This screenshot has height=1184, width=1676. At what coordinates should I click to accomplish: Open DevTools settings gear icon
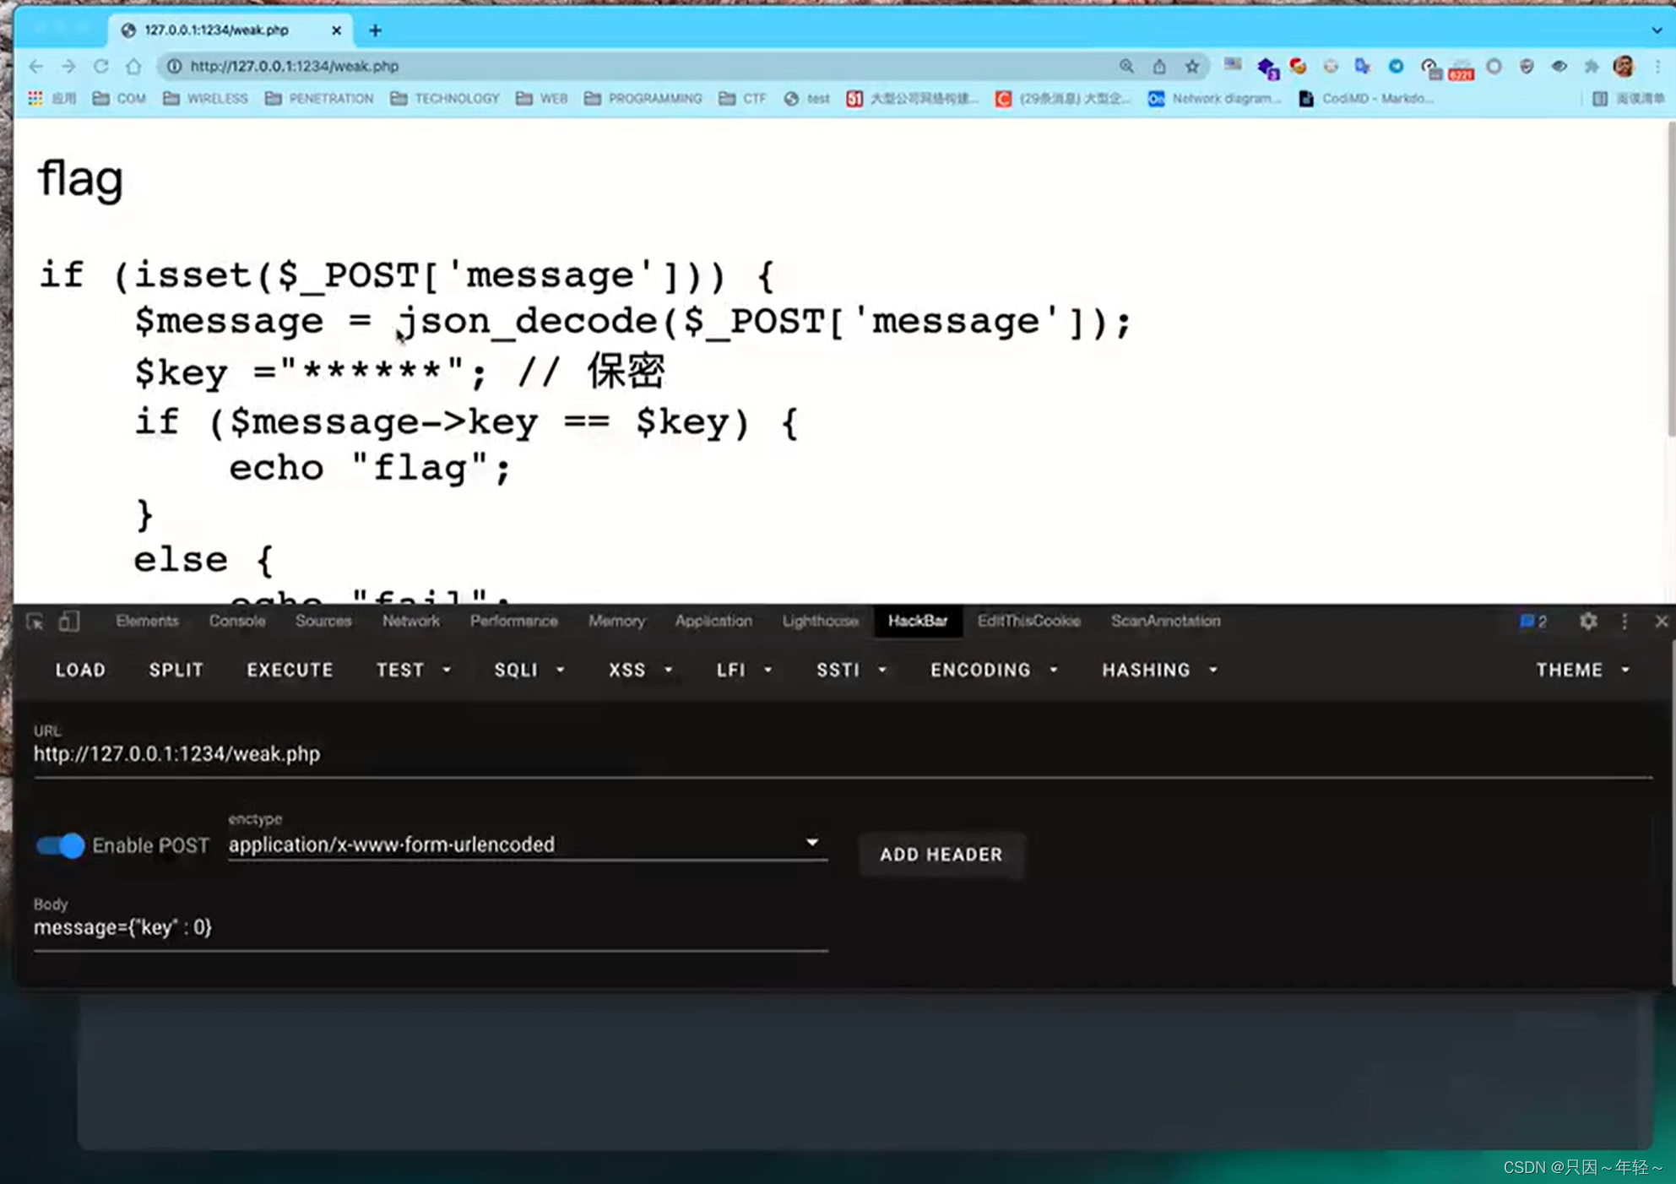(1587, 622)
